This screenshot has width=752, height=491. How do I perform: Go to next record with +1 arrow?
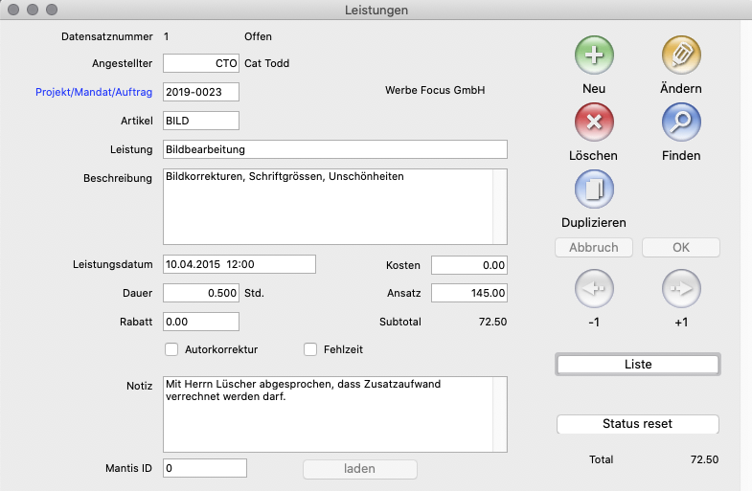click(x=681, y=288)
